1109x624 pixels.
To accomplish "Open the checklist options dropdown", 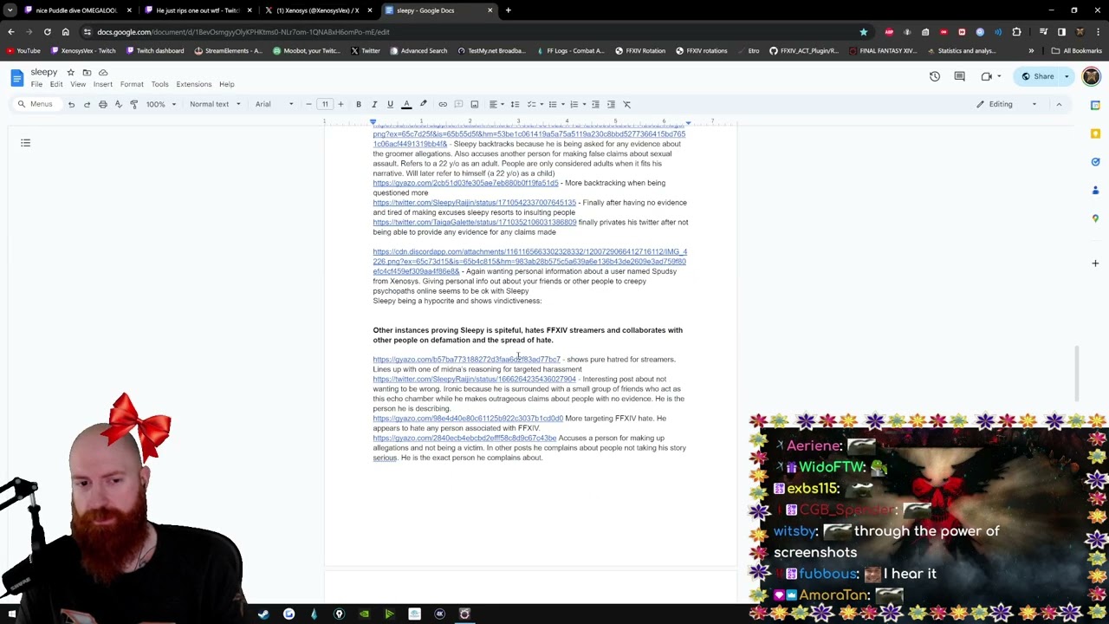I will pyautogui.click(x=535, y=104).
